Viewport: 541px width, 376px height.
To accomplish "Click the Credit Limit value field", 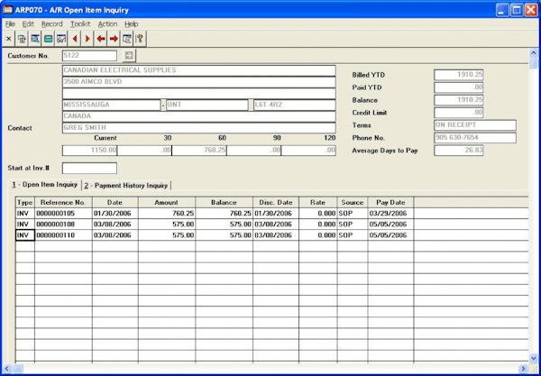I will (459, 113).
